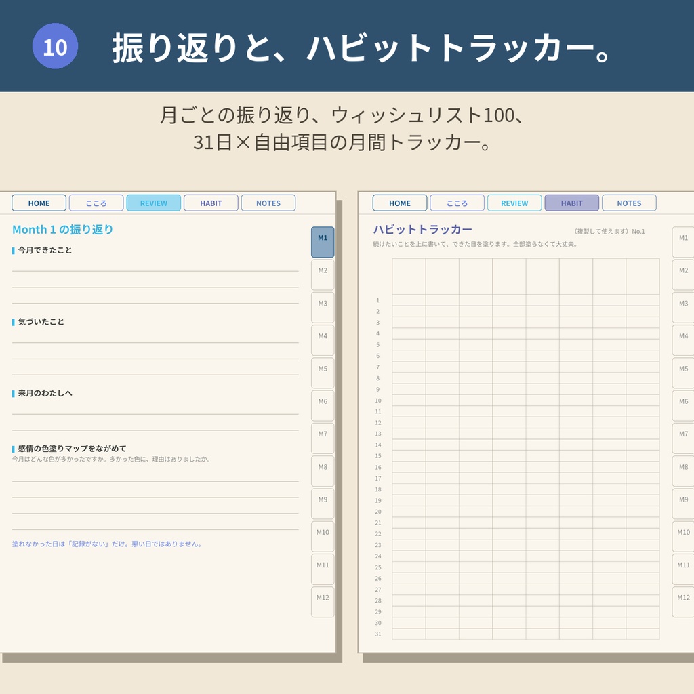
Task: Go to M5 on the habit tracker page
Action: 683,373
